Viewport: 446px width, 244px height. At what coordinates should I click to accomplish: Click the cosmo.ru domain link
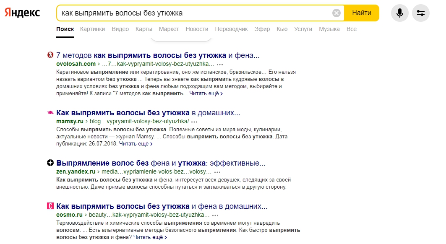69,215
